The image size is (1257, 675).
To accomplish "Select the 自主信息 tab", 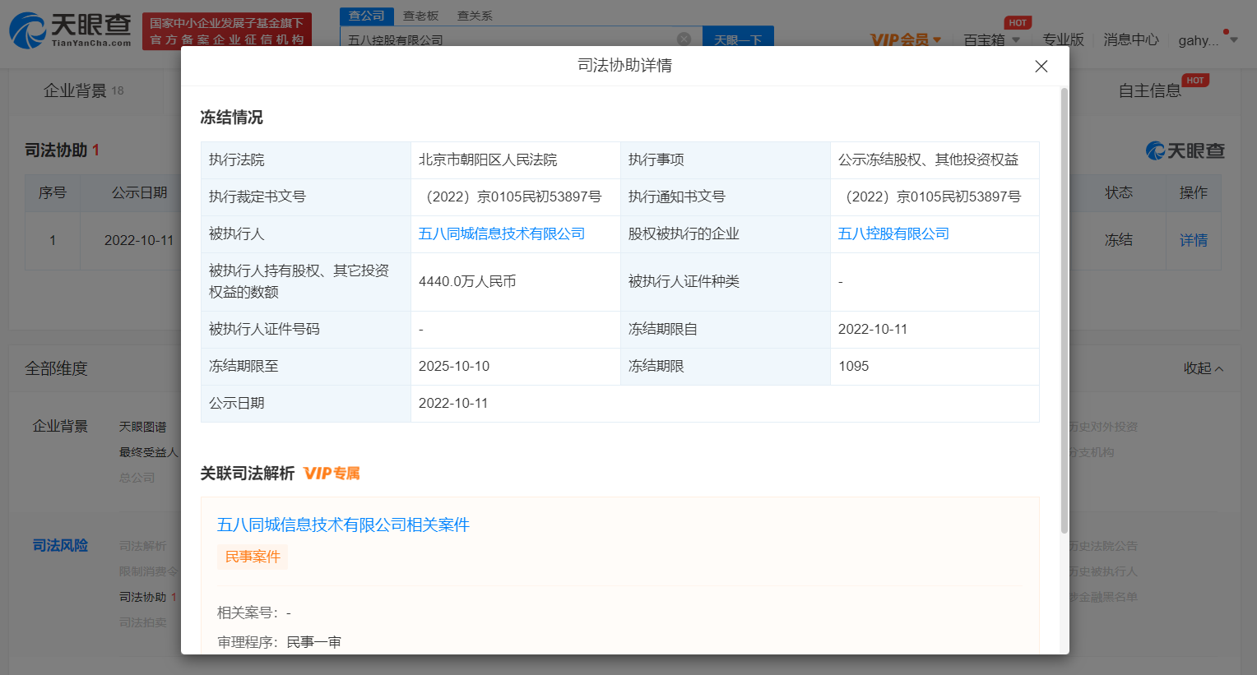I will tap(1150, 90).
